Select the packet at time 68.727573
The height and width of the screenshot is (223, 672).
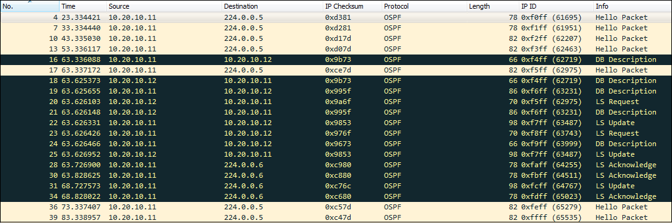tap(336, 186)
